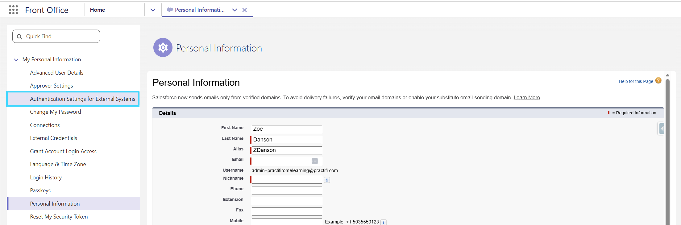Click the Learn More link
The height and width of the screenshot is (225, 681).
[527, 97]
